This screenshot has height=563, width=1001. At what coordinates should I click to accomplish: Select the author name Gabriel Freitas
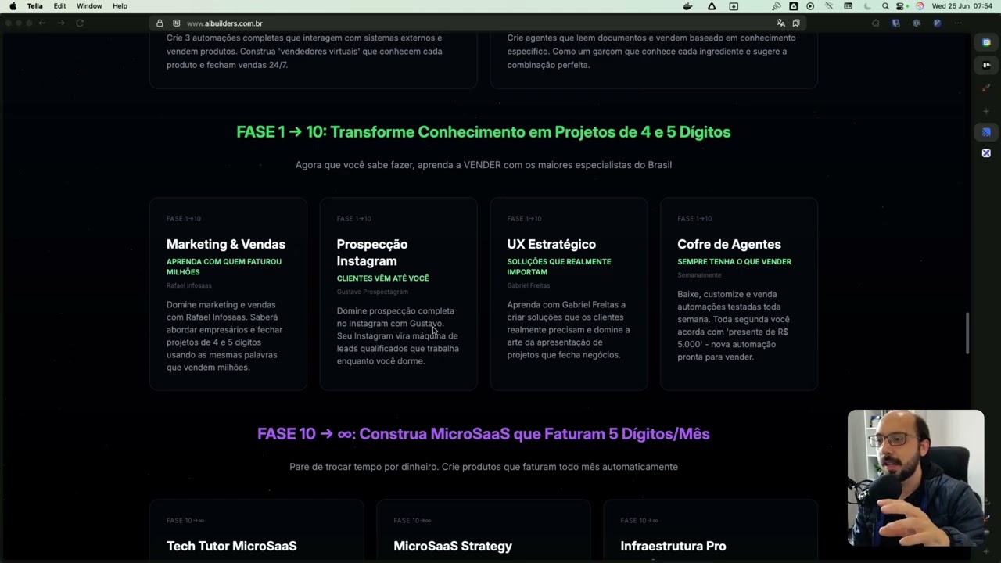529,286
